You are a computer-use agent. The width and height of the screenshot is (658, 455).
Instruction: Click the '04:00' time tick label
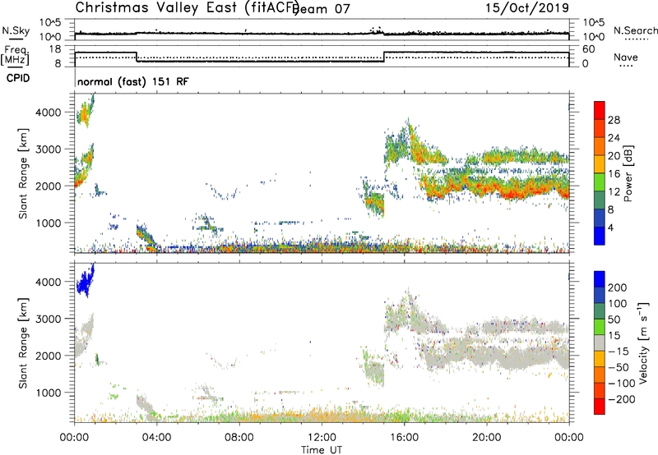coord(156,438)
